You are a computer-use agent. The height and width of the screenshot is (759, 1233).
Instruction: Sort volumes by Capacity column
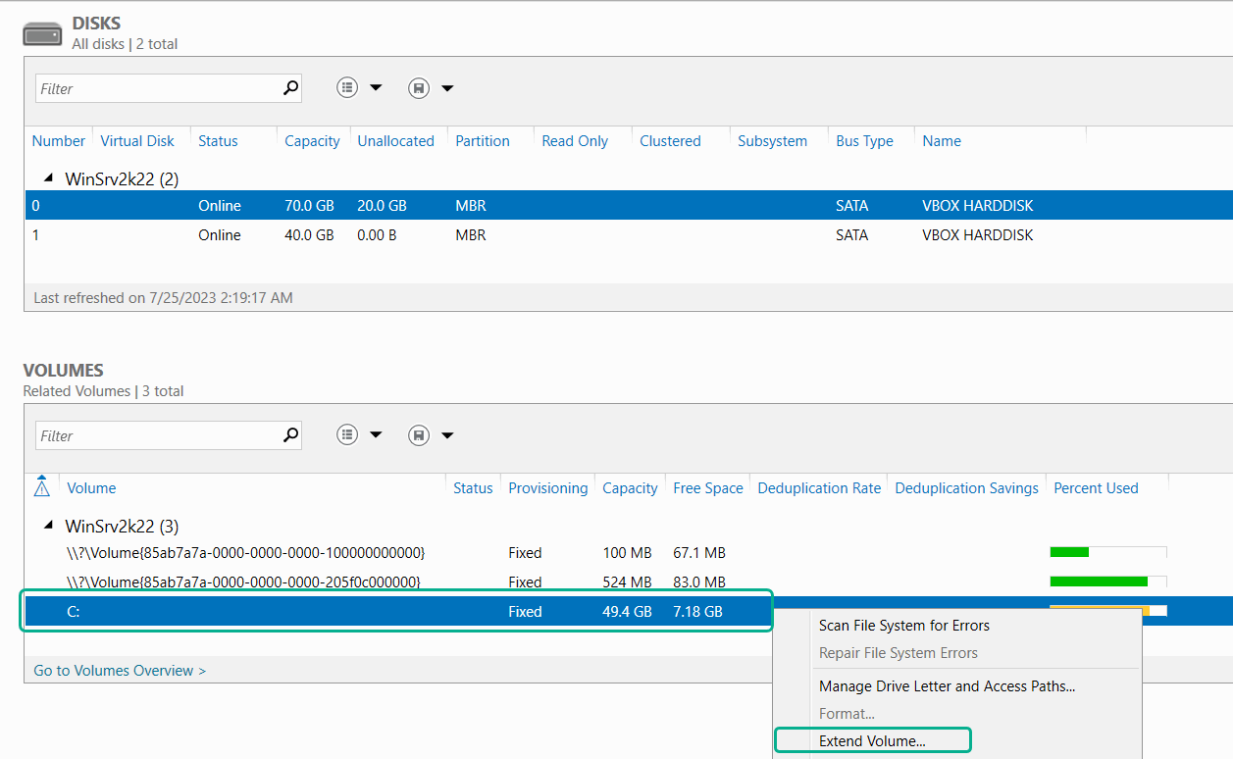pos(630,488)
